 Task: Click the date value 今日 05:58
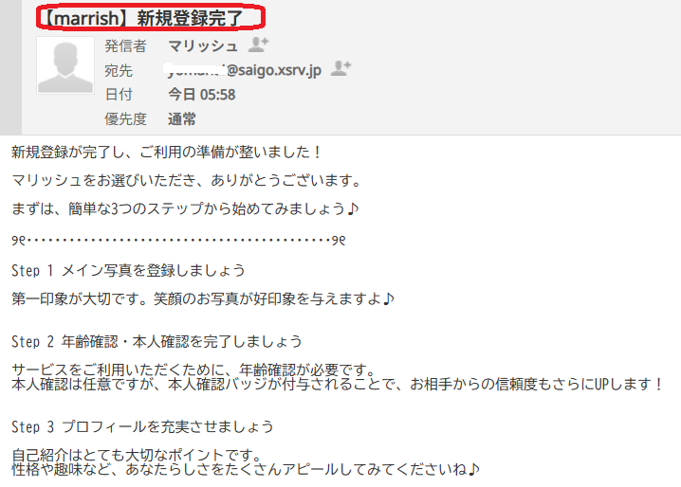pos(202,94)
